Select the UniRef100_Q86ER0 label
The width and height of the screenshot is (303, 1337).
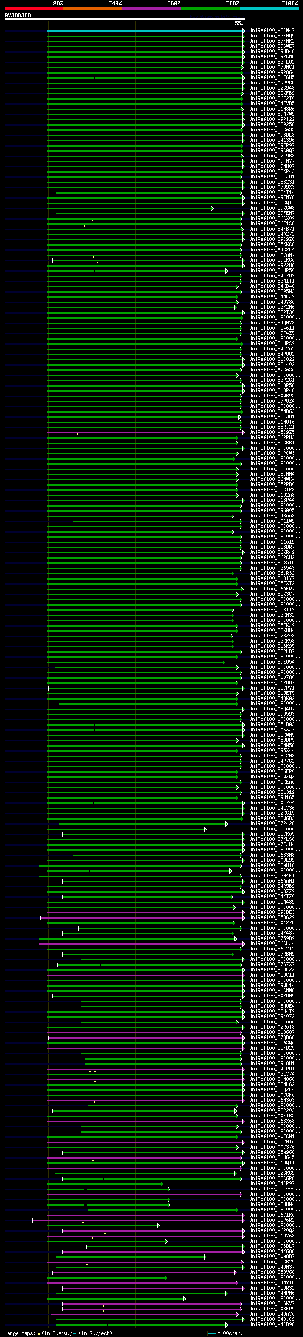pos(272,771)
